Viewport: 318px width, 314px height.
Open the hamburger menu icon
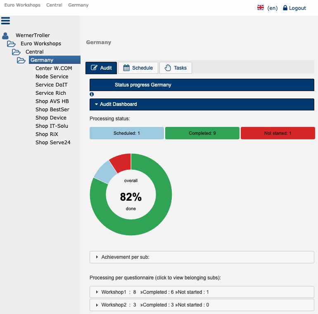5,21
